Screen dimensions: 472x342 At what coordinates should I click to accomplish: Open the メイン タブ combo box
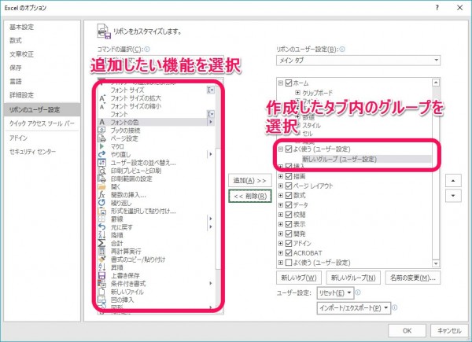click(358, 61)
